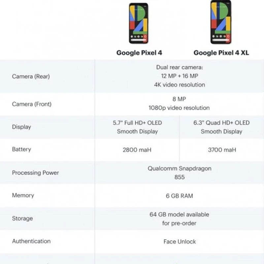Click the Memory row label
The height and width of the screenshot is (264, 264).
coord(23,195)
